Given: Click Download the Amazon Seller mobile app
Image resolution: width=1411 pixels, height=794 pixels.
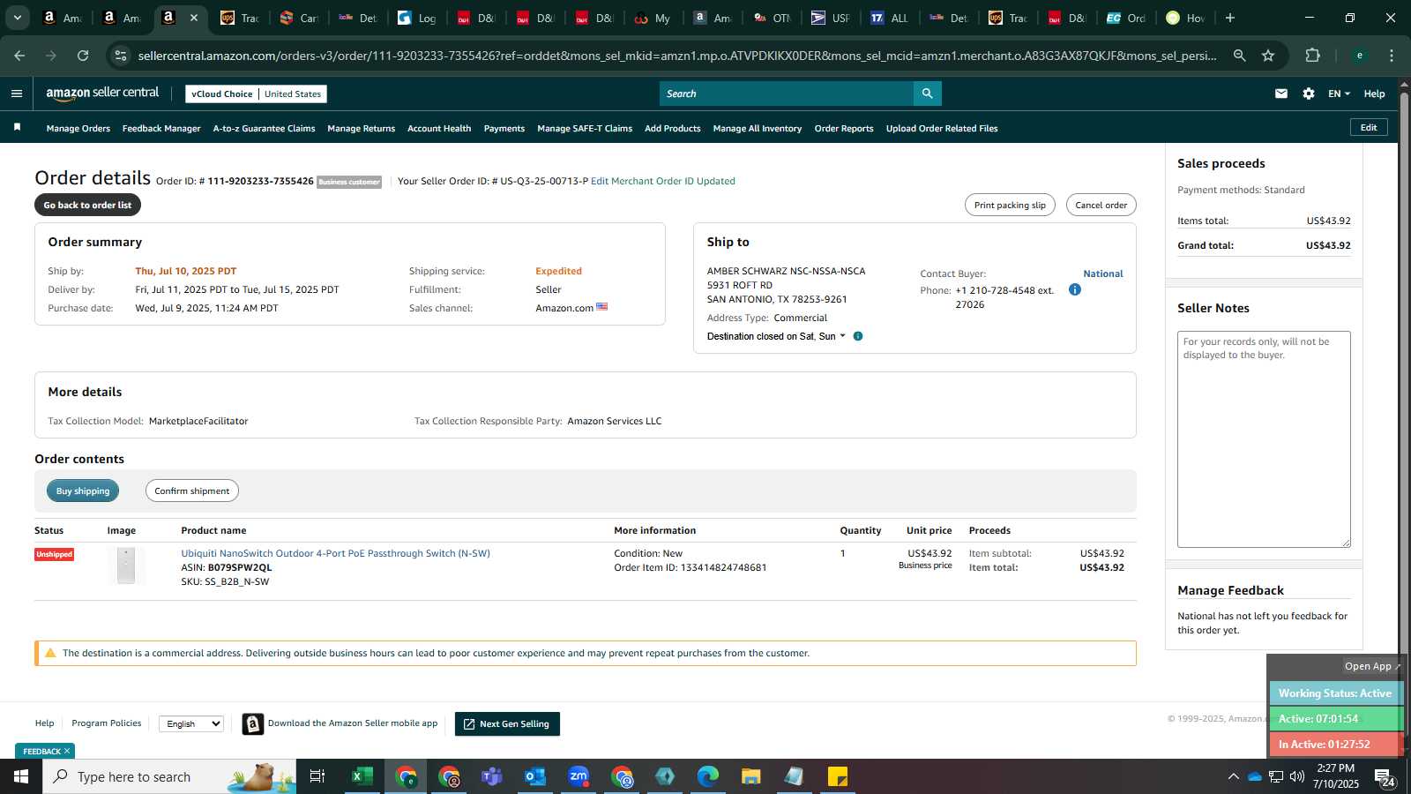Looking at the screenshot, I should [340, 723].
